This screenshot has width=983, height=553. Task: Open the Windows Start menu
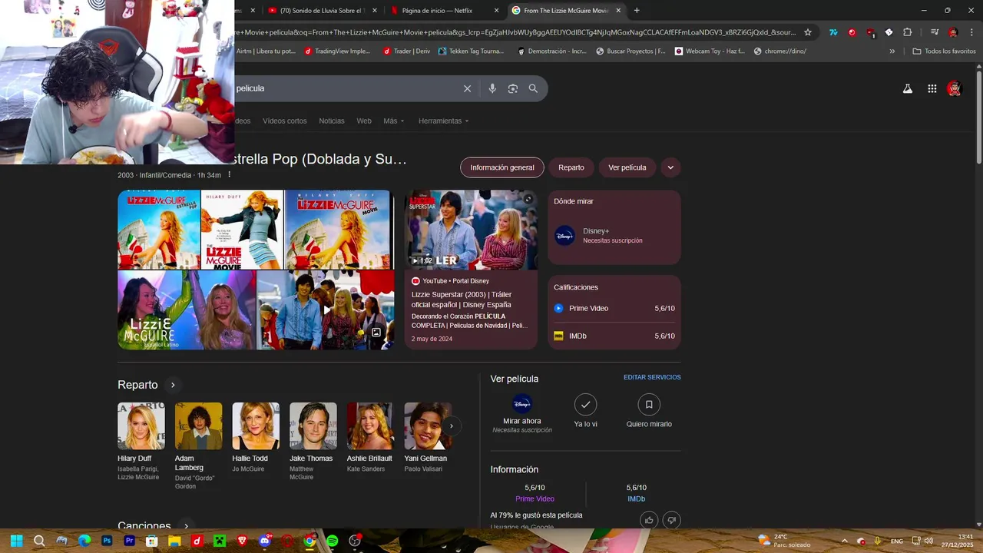coord(16,541)
